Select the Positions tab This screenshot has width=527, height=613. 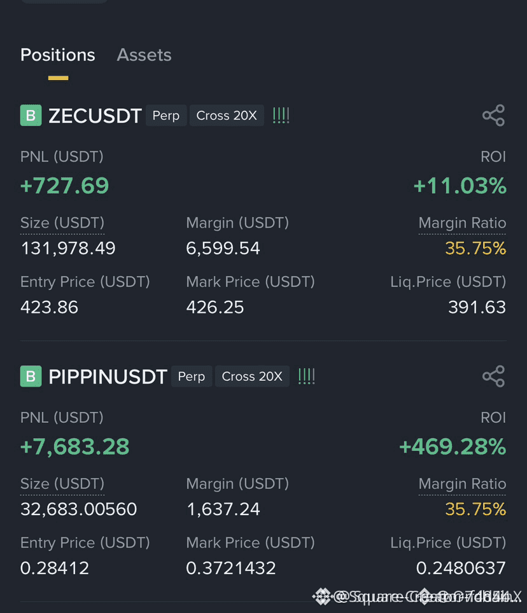coord(58,55)
